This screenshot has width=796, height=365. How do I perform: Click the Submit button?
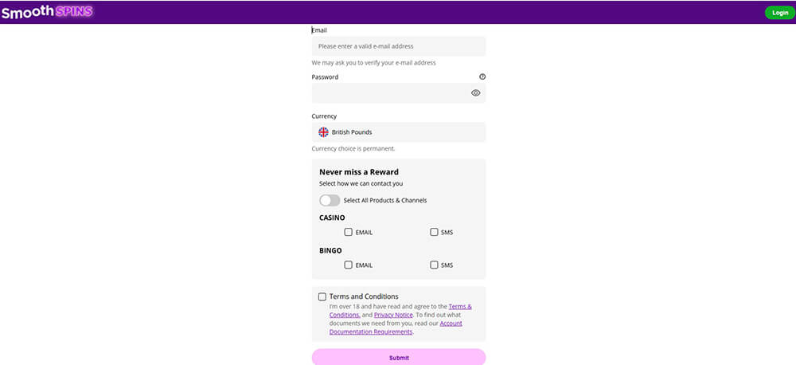399,357
